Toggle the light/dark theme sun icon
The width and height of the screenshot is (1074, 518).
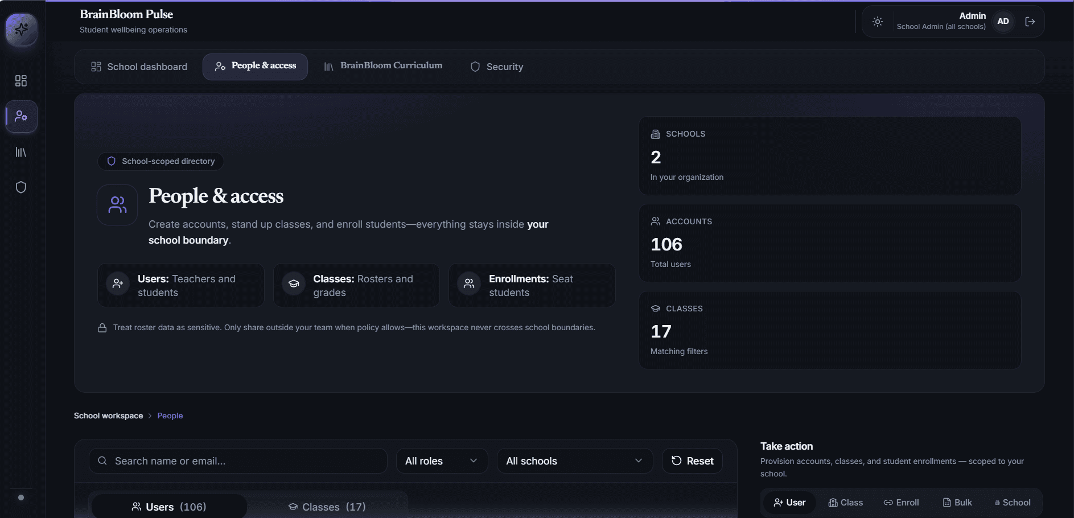878,22
